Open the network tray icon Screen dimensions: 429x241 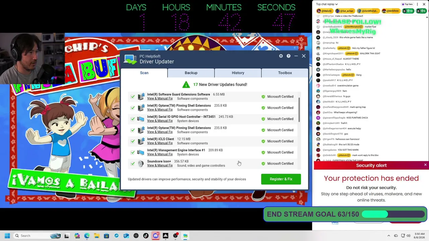coord(403,236)
